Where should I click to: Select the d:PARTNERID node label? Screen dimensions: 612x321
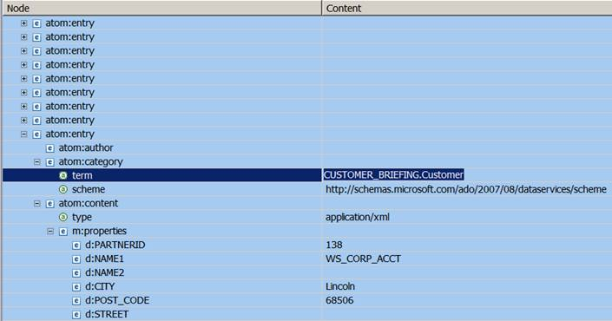(x=115, y=245)
